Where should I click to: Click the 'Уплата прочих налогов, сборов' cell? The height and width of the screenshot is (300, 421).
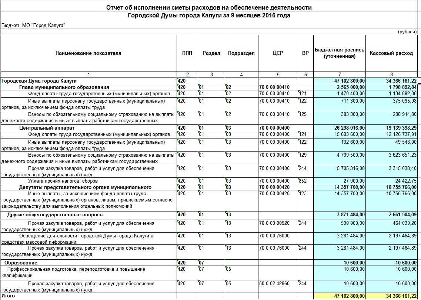pos(63,181)
